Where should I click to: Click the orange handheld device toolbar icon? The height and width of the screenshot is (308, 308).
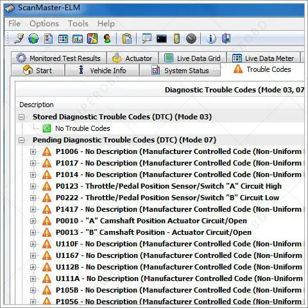coord(176,38)
